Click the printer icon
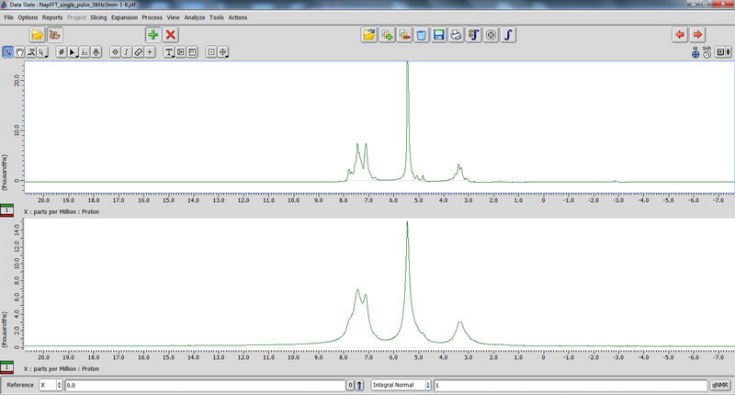This screenshot has height=395, width=735. coord(457,35)
